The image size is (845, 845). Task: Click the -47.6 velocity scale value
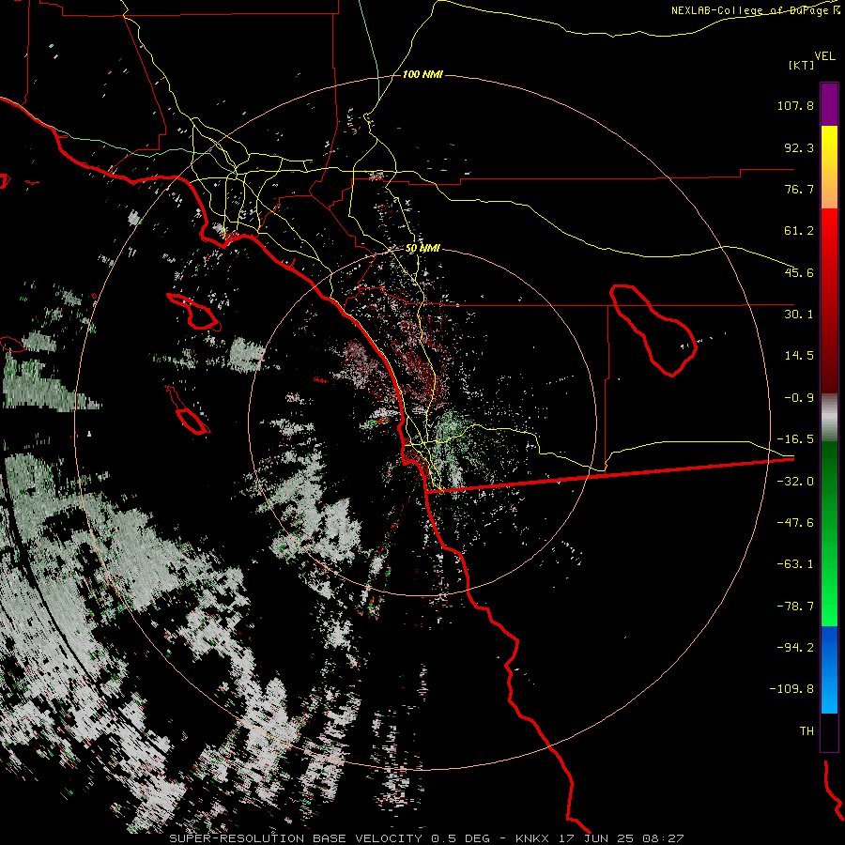pos(795,523)
